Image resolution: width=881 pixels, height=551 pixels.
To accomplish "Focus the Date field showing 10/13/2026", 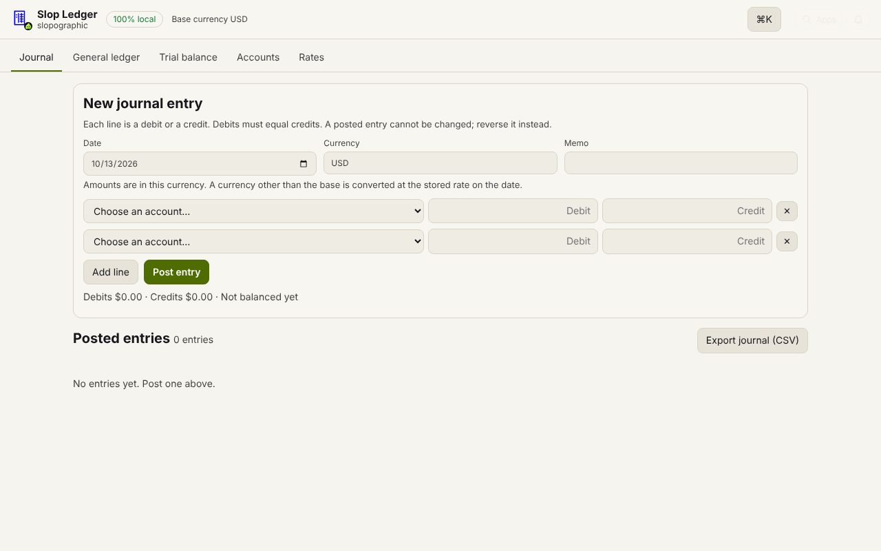I will click(200, 163).
